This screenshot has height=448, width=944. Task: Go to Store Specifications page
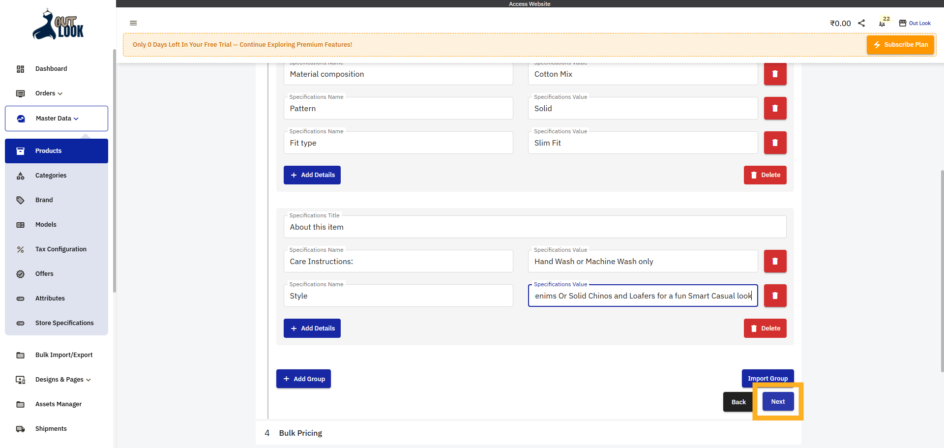(x=64, y=323)
